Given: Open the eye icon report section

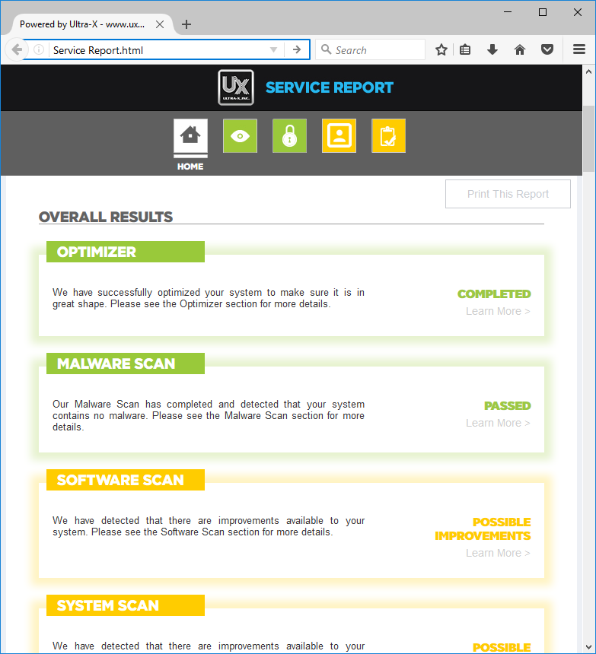Looking at the screenshot, I should (240, 136).
